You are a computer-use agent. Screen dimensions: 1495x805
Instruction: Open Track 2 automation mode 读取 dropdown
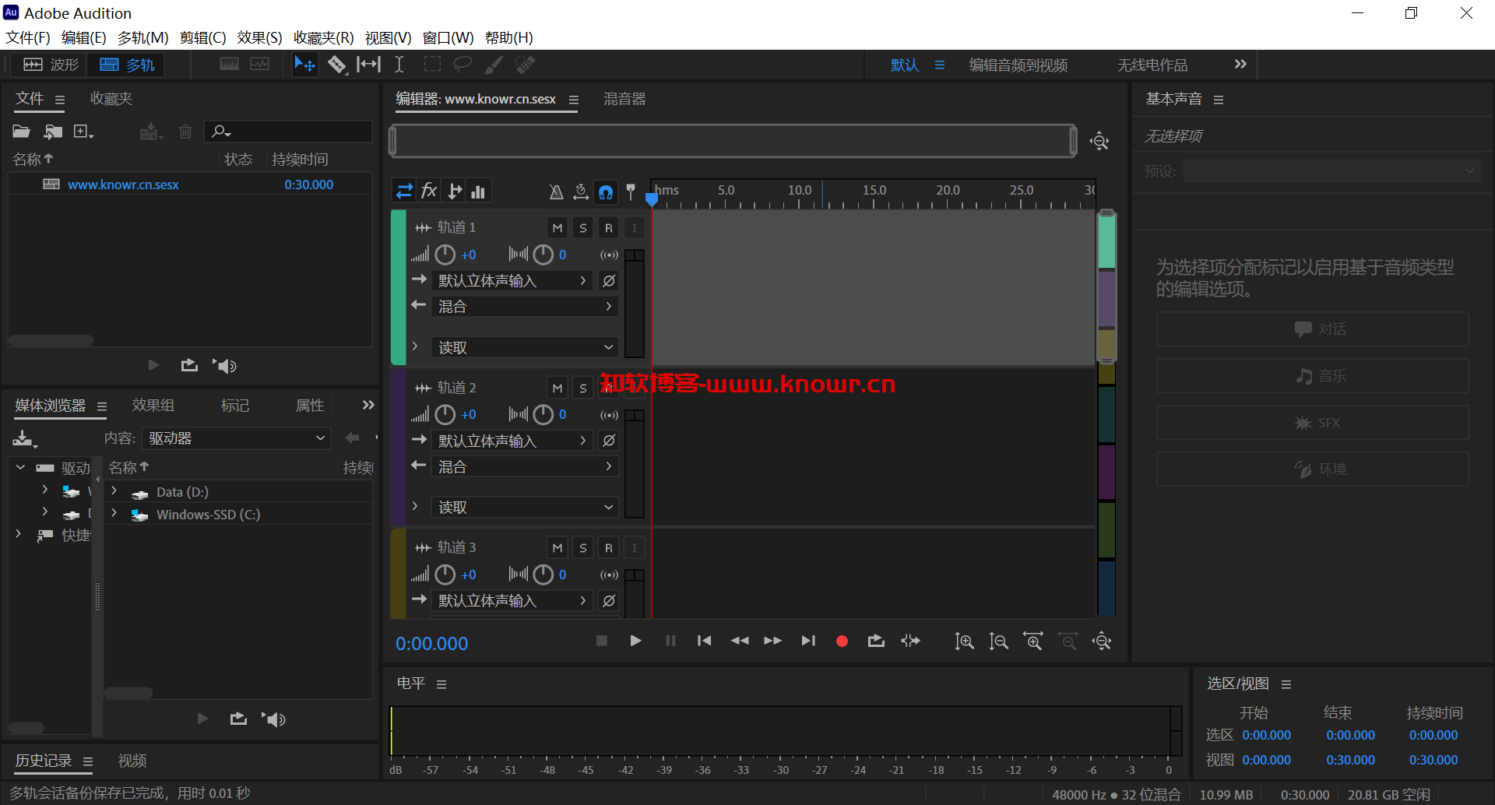(526, 507)
